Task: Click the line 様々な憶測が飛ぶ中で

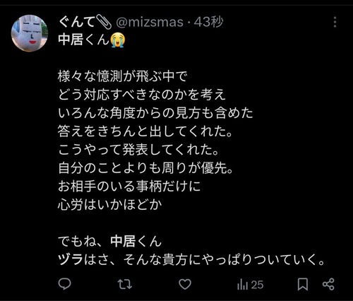Action: coord(122,76)
